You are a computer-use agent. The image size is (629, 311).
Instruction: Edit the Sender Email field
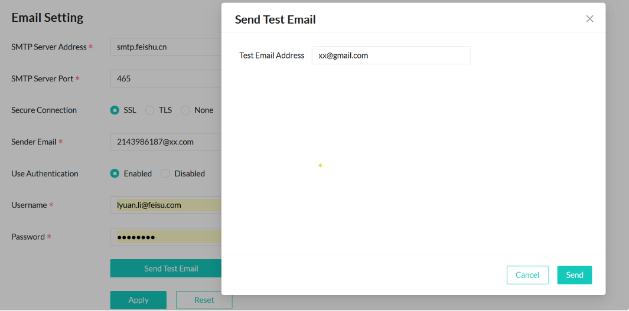[x=165, y=142]
